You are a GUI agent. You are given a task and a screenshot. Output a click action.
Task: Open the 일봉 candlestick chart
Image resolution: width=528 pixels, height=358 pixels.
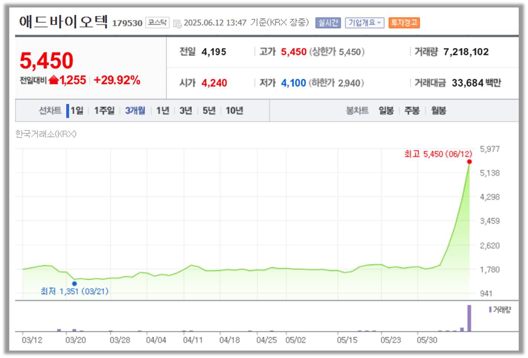386,111
